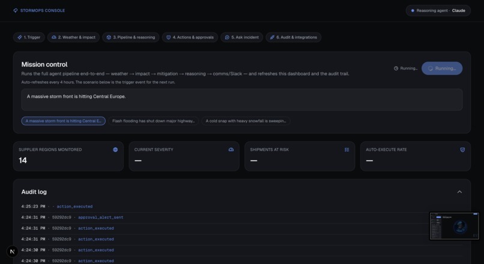Click the gauge icon on Current Severity
The width and height of the screenshot is (484, 264).
(x=231, y=150)
